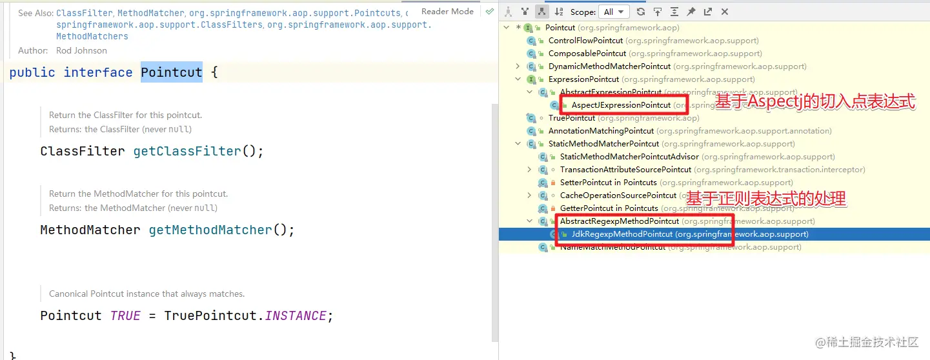Select ControlFlowPointcut in hierarchy
This screenshot has height=360, width=930.
[714, 41]
